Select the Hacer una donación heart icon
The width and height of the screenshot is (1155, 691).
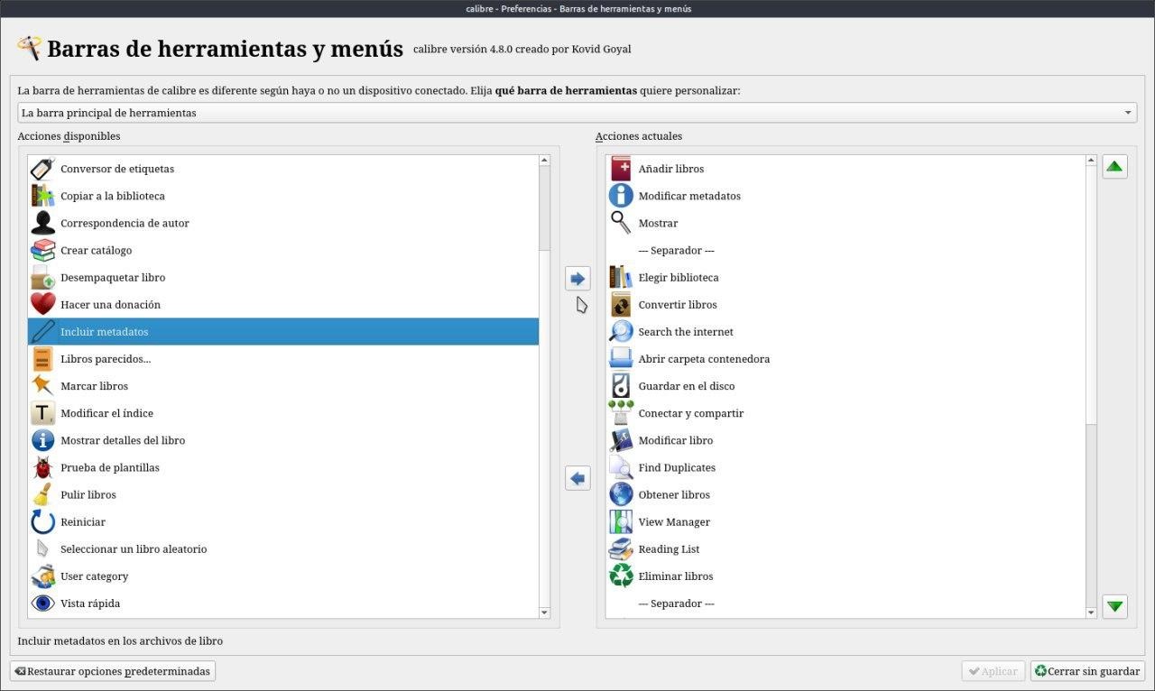click(42, 304)
